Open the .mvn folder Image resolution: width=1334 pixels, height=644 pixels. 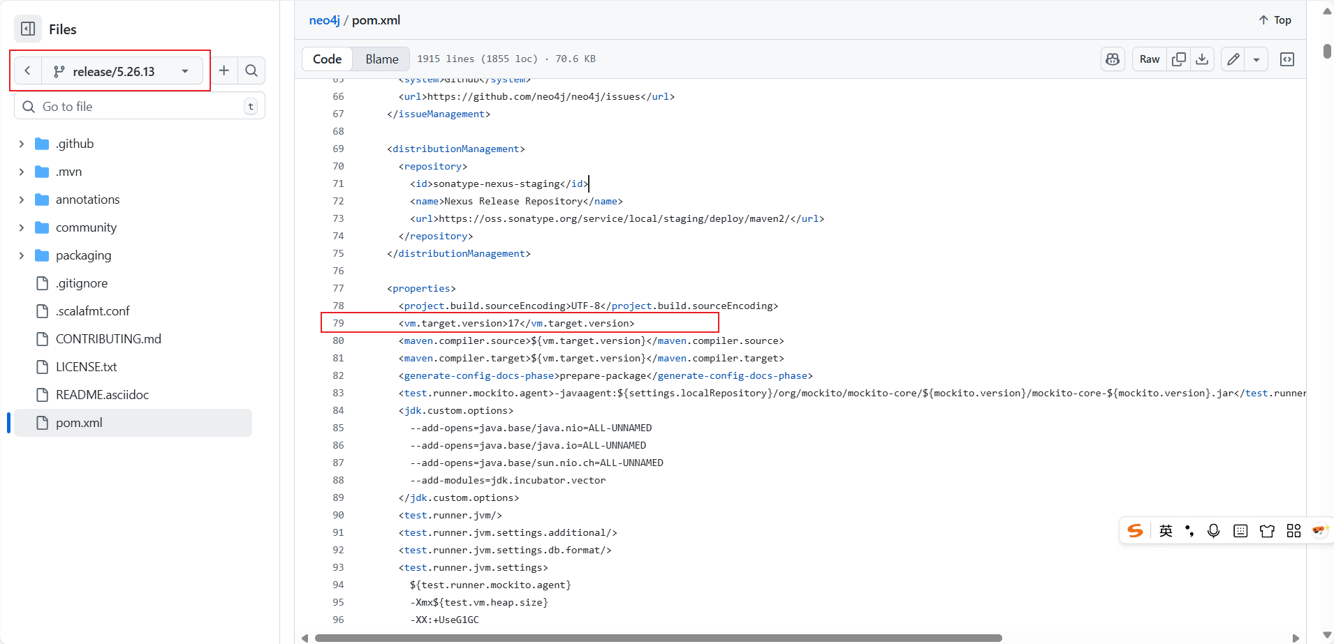click(x=68, y=172)
